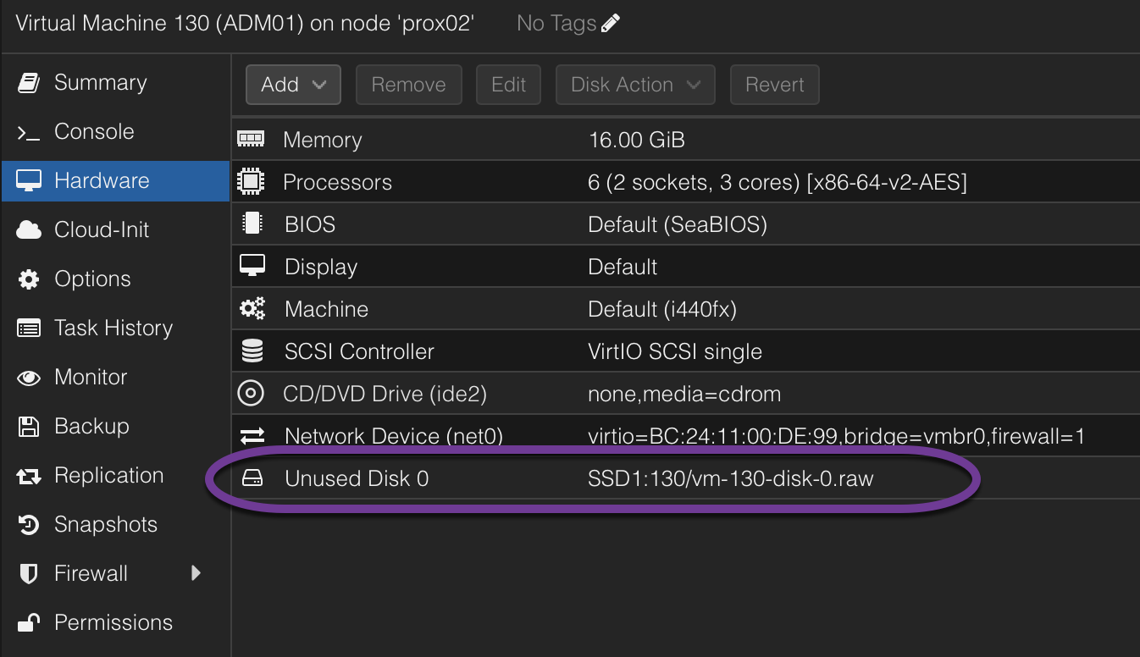Screen dimensions: 1140x657
Task: Open Backup via the floppy disk icon
Action: pos(28,426)
